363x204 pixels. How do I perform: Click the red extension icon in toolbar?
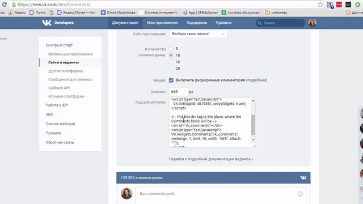pos(339,5)
